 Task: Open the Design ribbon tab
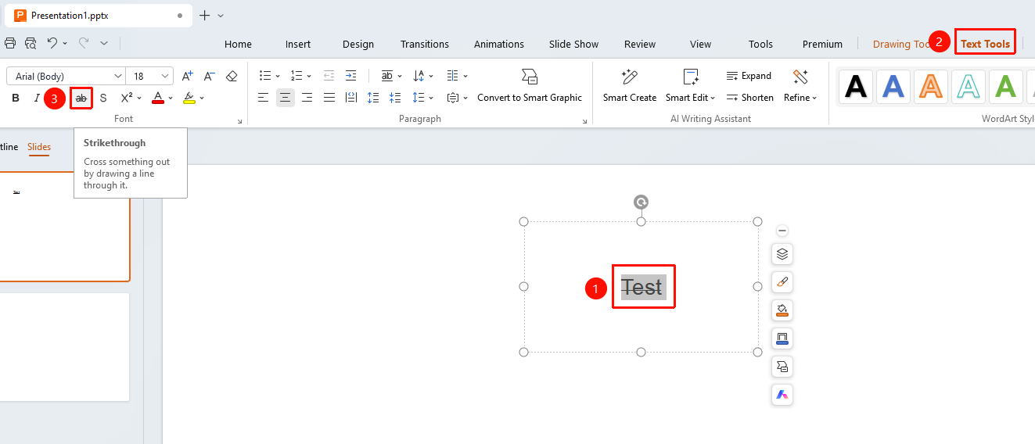pos(358,44)
